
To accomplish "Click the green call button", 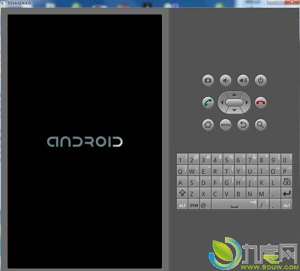I will point(208,103).
